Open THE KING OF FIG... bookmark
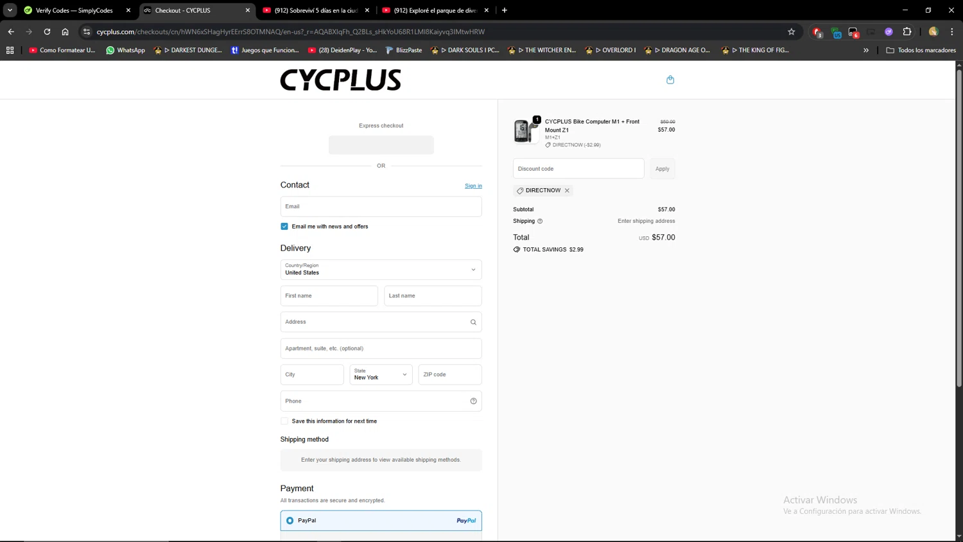This screenshot has height=542, width=963. pos(756,50)
